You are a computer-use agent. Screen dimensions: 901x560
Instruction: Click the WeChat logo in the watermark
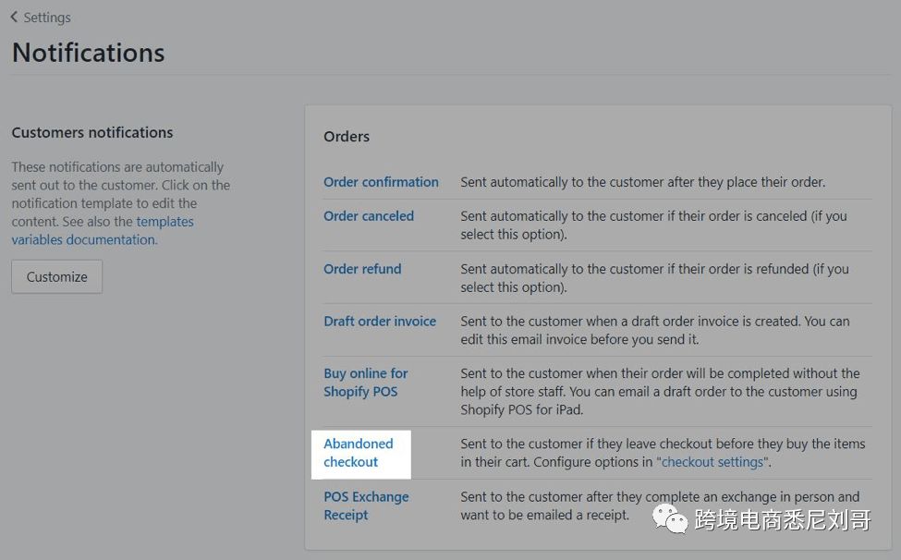673,520
